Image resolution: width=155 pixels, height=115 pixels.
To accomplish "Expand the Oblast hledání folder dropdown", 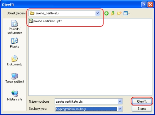I will pyautogui.click(x=98, y=13).
